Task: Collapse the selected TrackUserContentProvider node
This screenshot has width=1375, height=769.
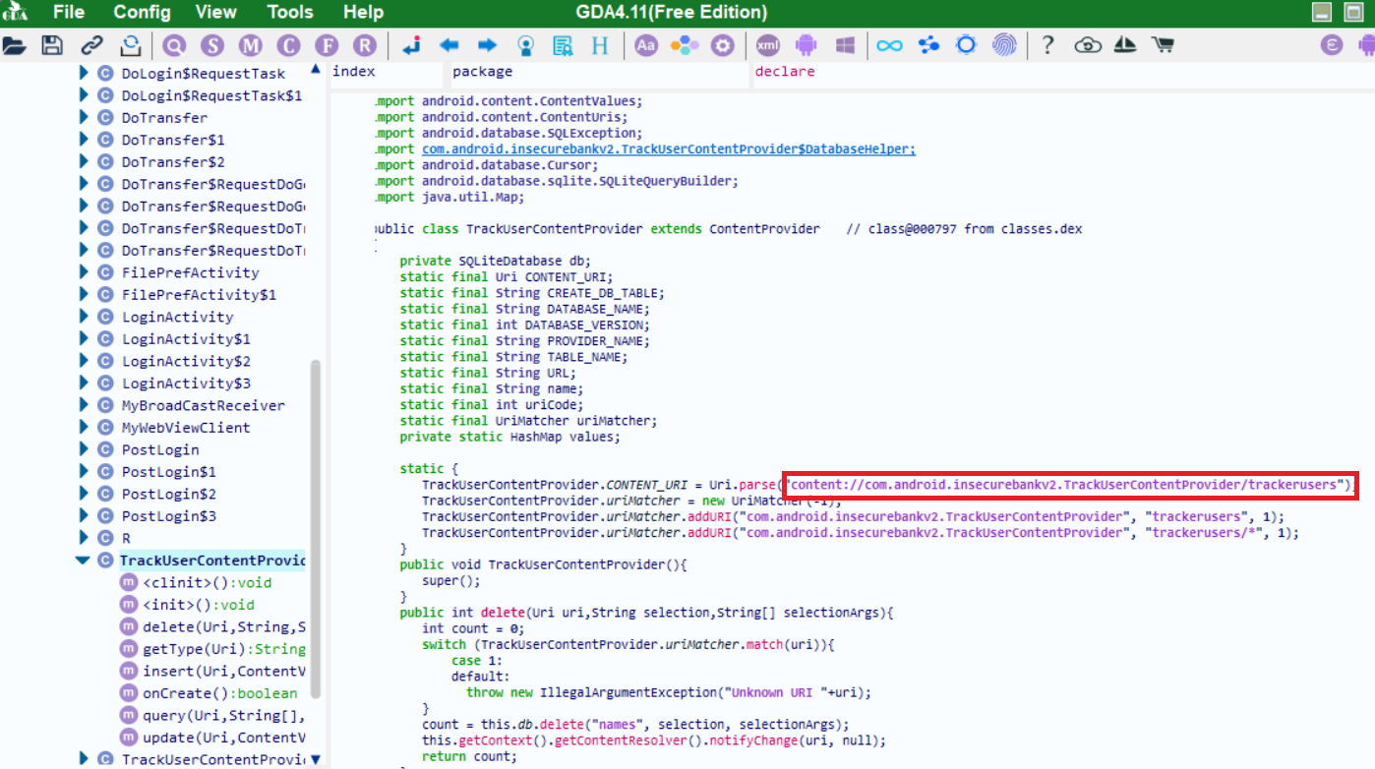Action: tap(83, 561)
